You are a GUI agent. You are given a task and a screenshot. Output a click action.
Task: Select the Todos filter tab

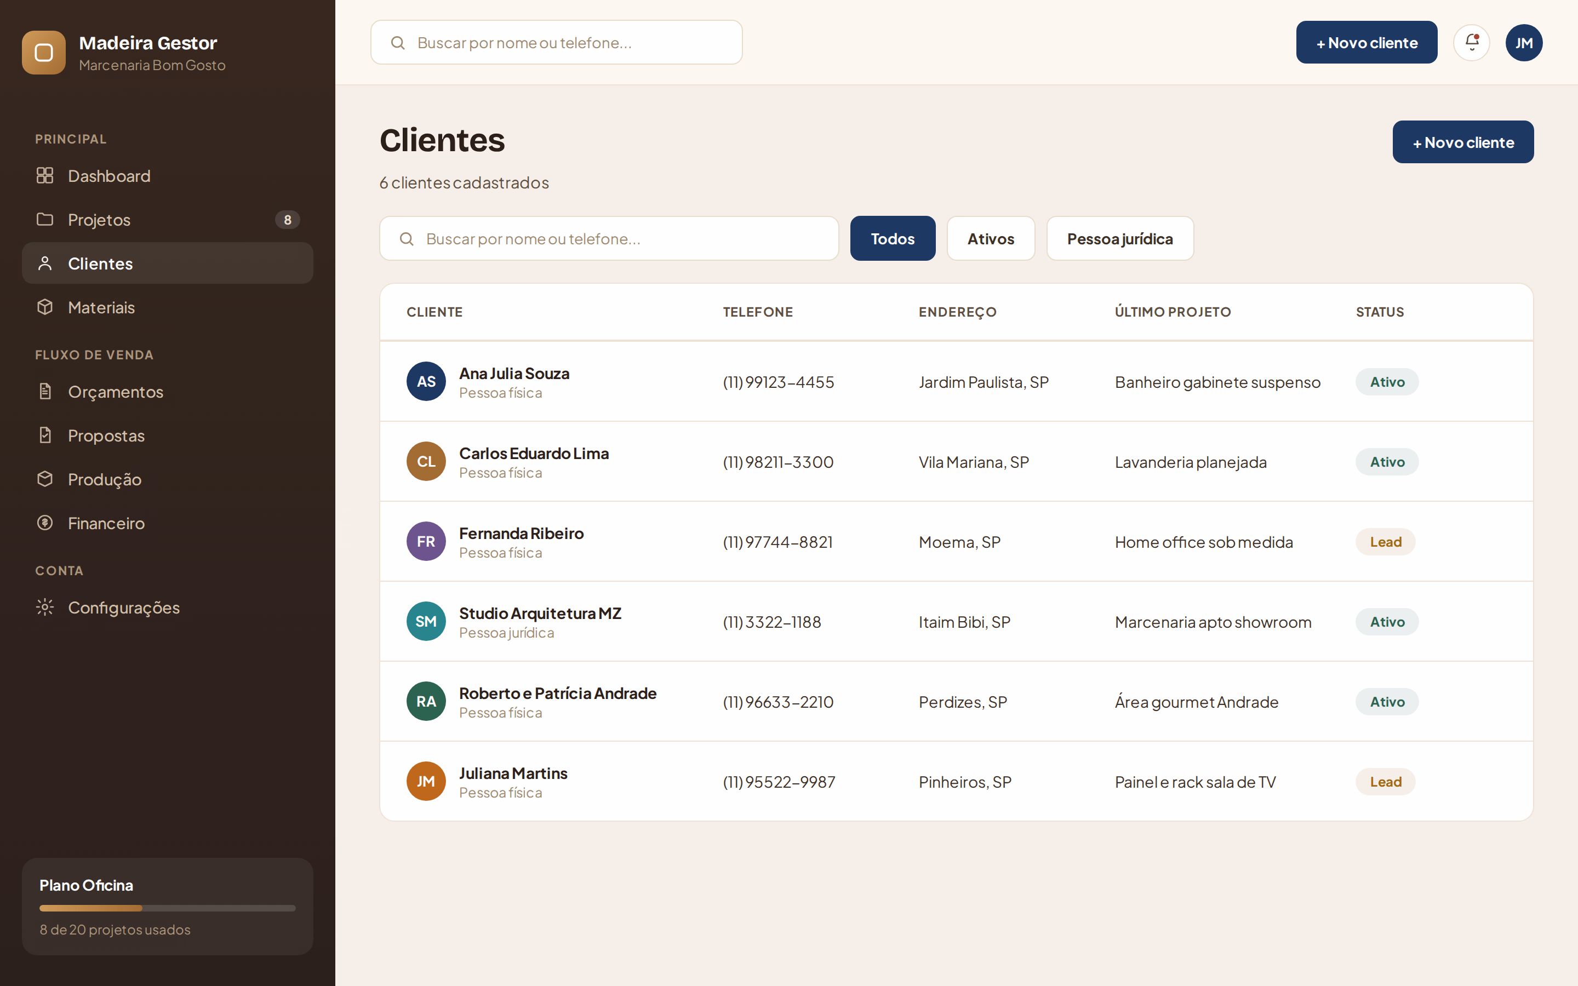pos(893,239)
